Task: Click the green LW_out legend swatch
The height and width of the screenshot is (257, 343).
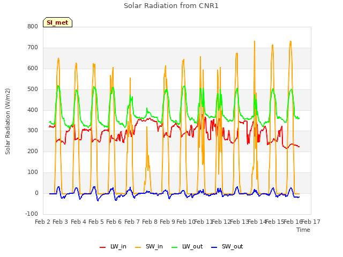Action: tap(175, 247)
